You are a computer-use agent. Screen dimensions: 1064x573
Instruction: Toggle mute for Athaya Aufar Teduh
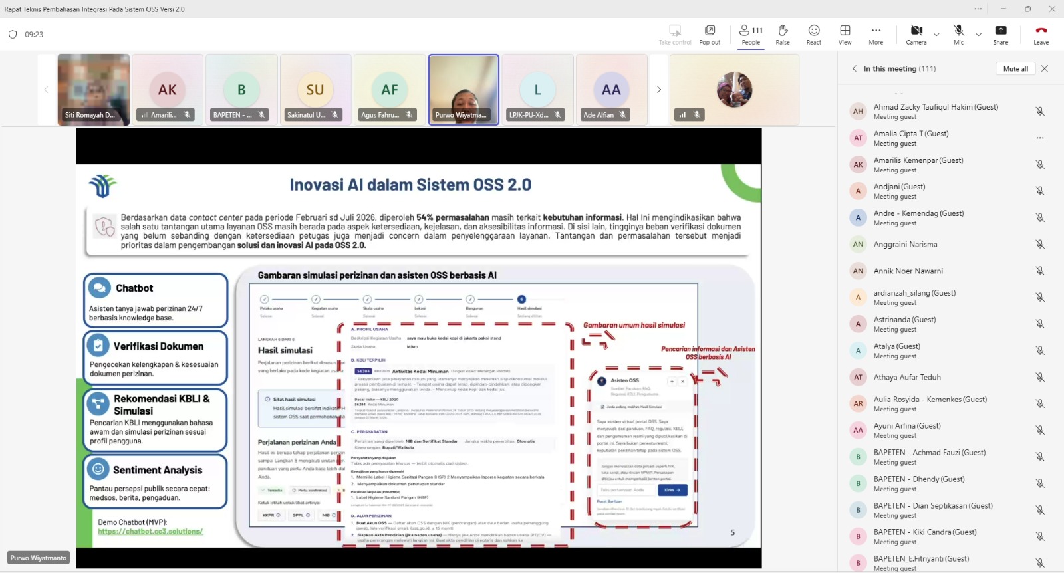point(1040,377)
